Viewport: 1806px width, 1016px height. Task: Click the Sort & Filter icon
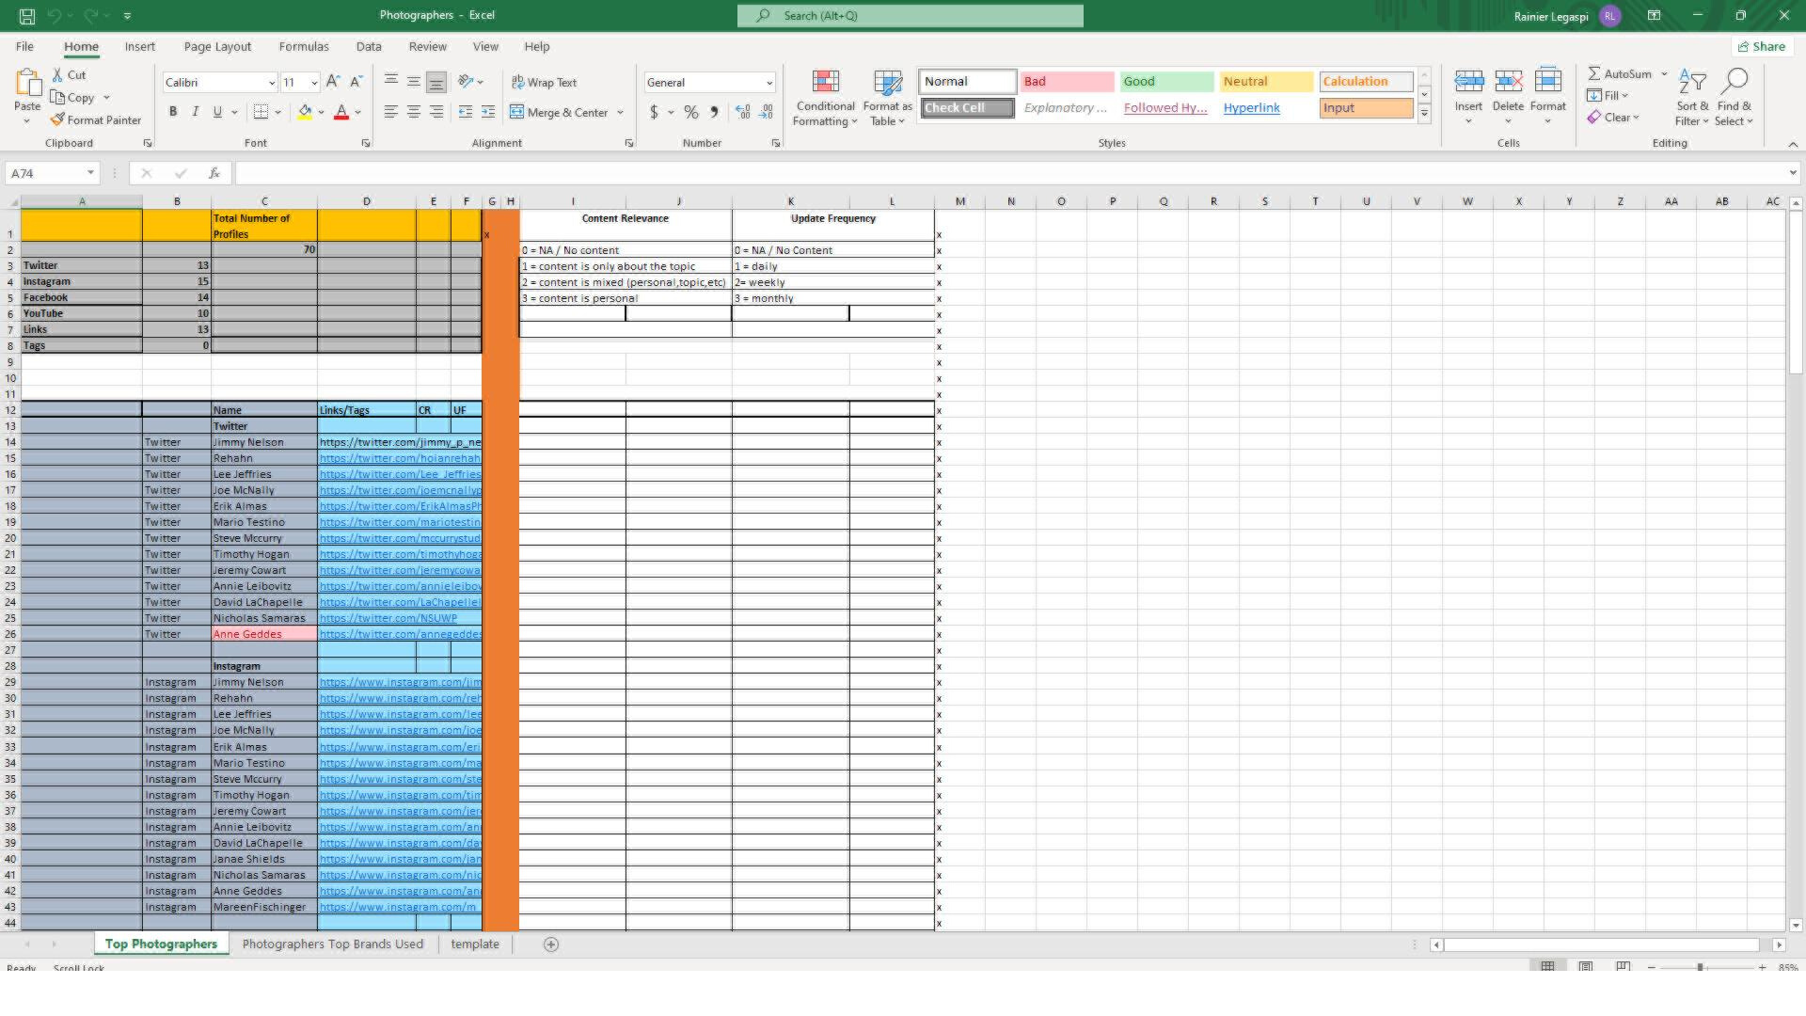tap(1691, 83)
